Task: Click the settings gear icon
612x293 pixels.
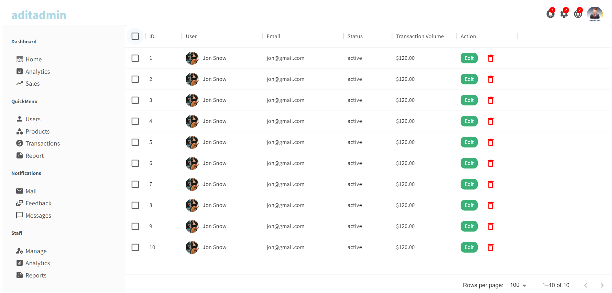Action: pyautogui.click(x=564, y=14)
